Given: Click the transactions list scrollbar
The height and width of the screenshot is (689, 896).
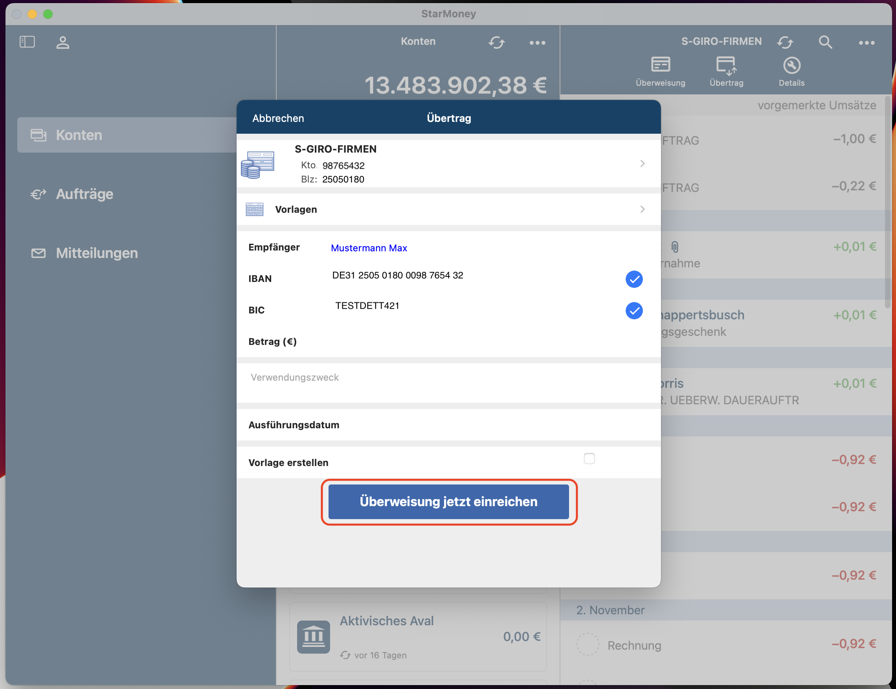Looking at the screenshot, I should tap(887, 202).
